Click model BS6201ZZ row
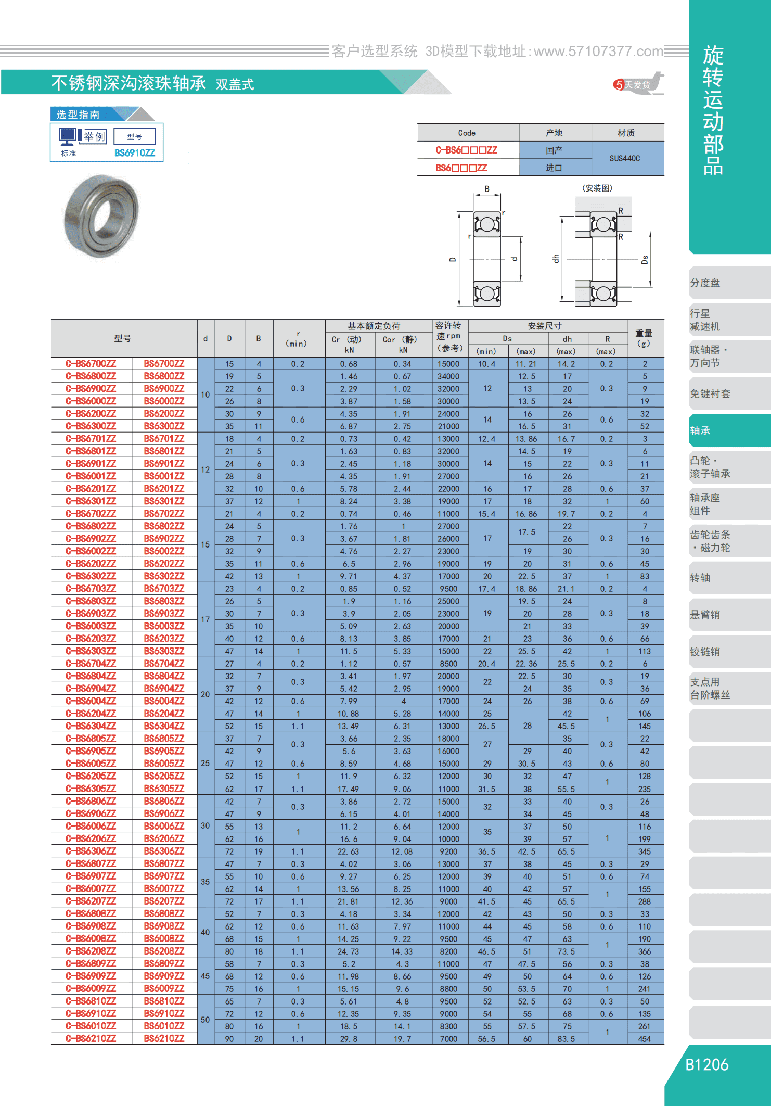 point(164,489)
